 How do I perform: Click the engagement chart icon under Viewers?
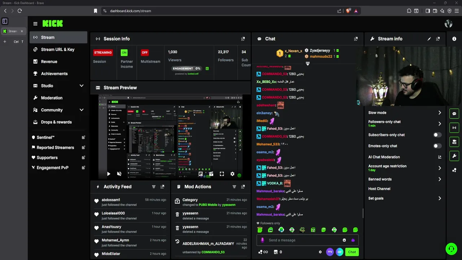(207, 69)
